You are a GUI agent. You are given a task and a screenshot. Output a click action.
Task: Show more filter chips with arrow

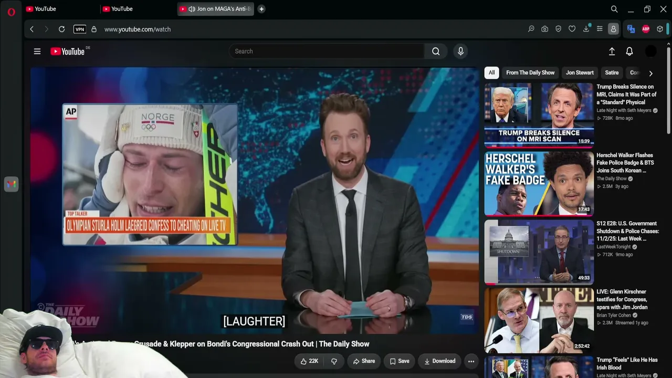click(650, 73)
